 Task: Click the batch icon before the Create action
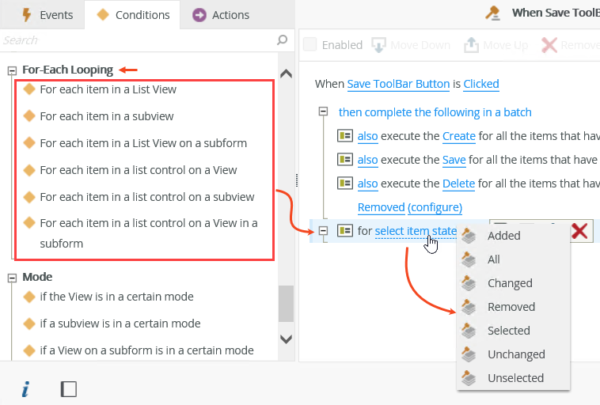coord(344,136)
